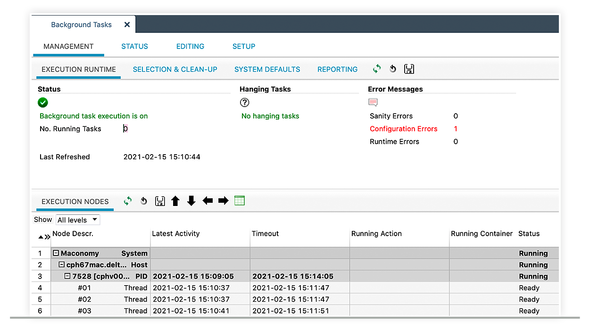The image size is (590, 329).
Task: Open the table grid view icon
Action: 239,200
